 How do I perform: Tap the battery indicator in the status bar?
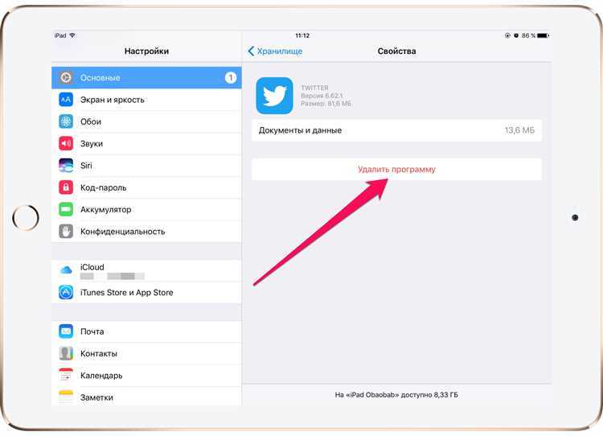click(x=543, y=35)
